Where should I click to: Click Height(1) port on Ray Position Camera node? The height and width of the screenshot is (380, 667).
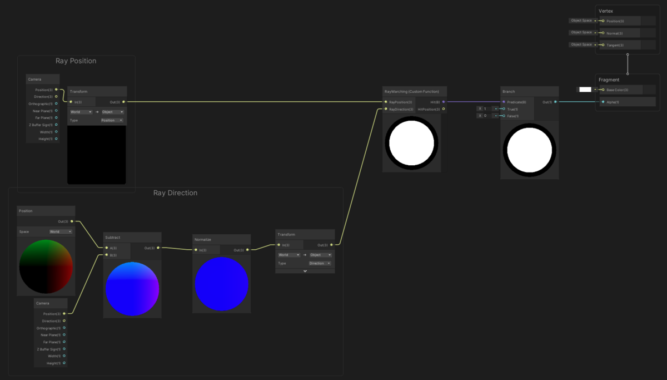point(56,139)
